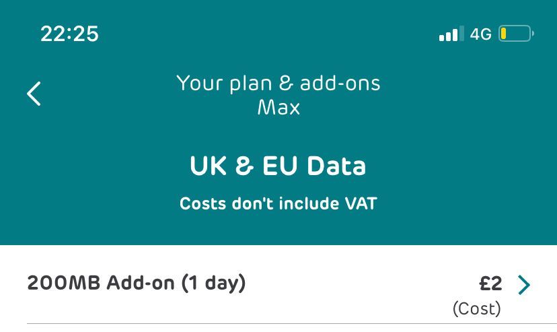Screen dimensions: 557x332
Task: Tap the 'Max' plan name subtitle
Action: 278,107
